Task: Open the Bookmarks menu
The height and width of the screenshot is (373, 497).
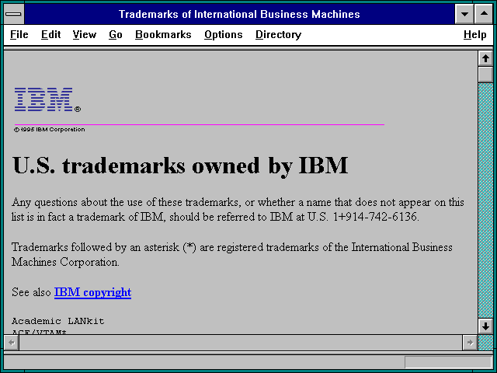Action: click(163, 34)
